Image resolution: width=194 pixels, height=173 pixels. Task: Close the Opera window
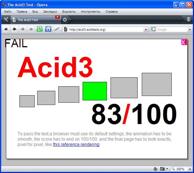189,5
